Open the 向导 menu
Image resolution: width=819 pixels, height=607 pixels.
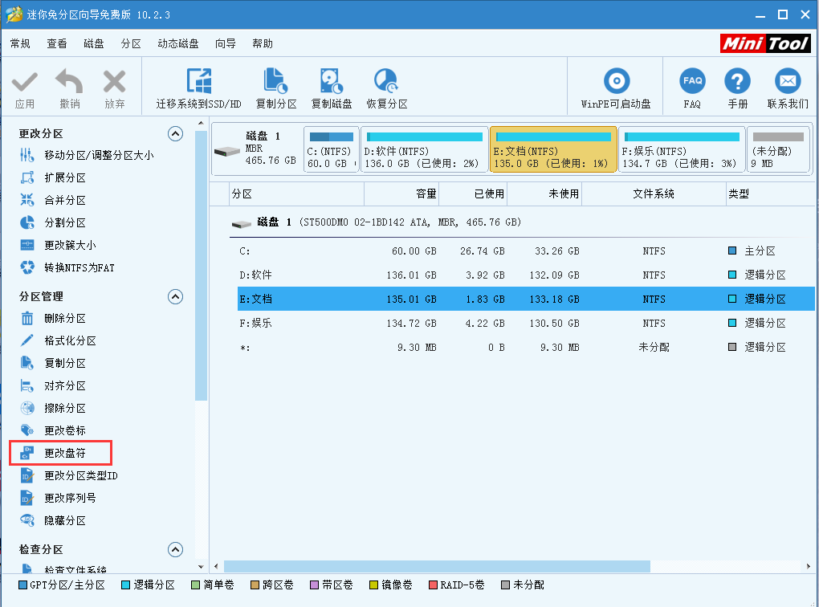click(226, 43)
